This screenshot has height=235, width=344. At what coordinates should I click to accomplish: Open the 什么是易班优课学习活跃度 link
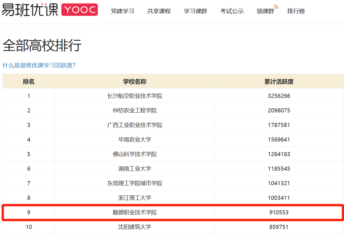(x=39, y=65)
